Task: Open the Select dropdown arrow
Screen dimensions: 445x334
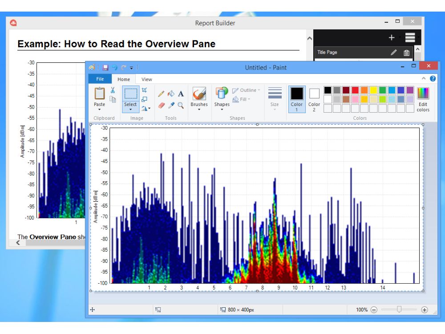Action: point(130,110)
